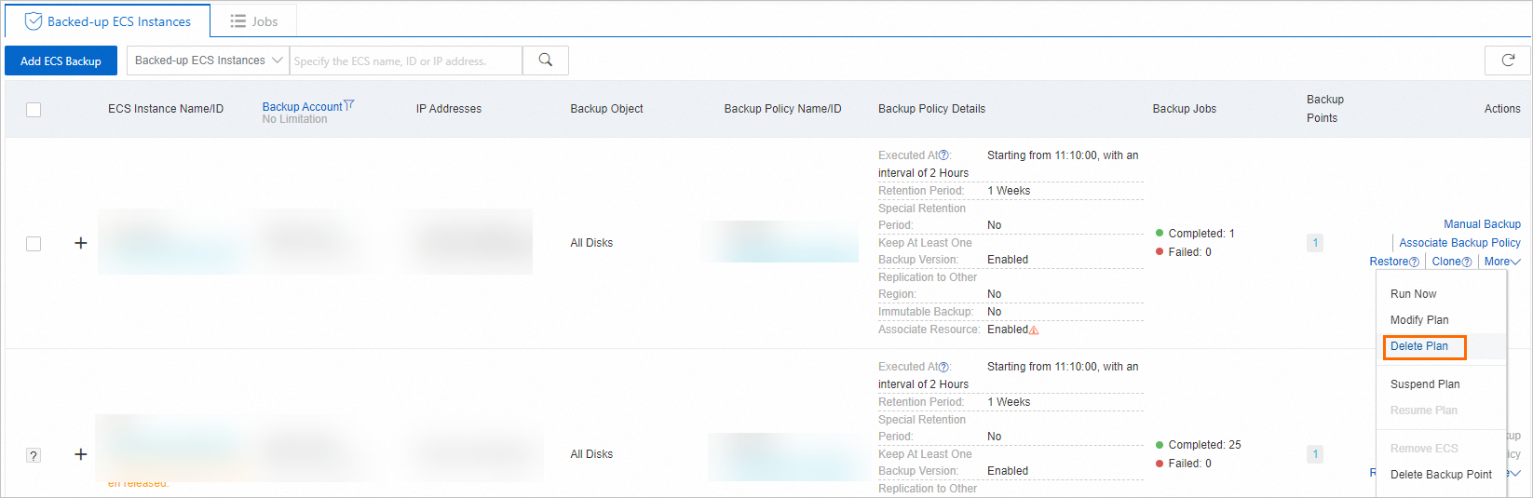Image resolution: width=1533 pixels, height=498 pixels.
Task: Click the refresh icon button
Action: pyautogui.click(x=1508, y=61)
